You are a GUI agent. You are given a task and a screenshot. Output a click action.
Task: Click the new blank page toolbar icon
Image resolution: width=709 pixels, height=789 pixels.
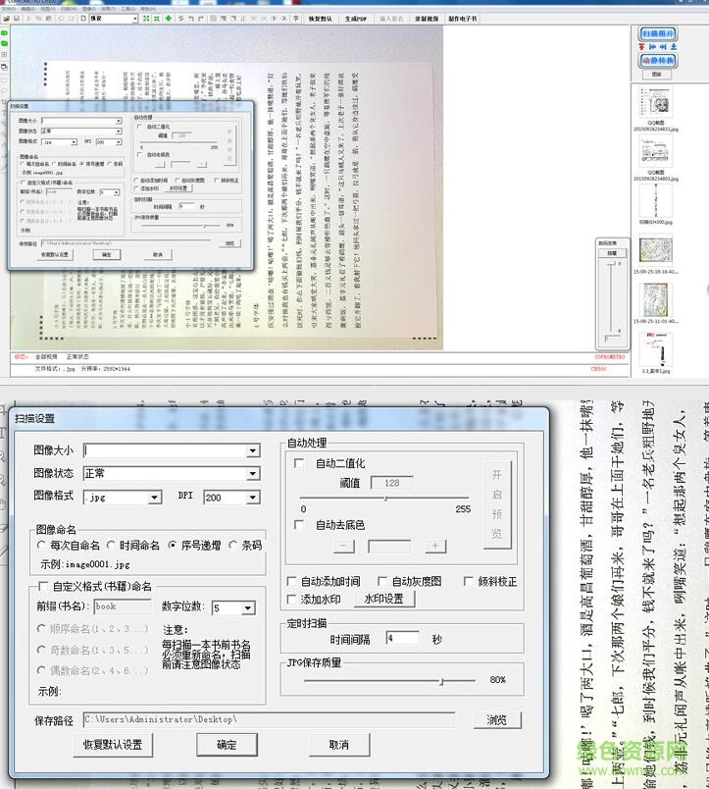83,19
